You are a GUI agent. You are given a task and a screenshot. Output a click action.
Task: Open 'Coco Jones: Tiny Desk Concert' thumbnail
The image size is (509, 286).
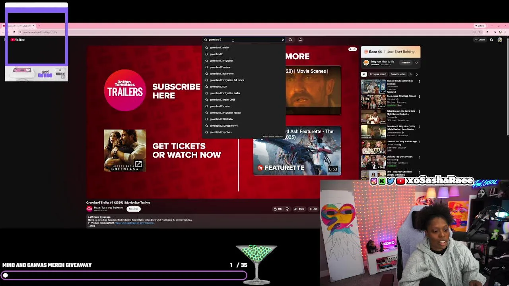[x=373, y=102]
